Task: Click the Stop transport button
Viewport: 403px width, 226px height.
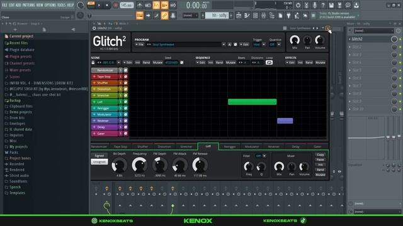Action: (x=107, y=5)
